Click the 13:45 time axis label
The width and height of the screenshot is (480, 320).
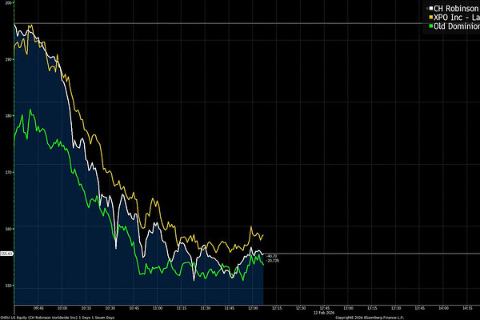coord(420,308)
